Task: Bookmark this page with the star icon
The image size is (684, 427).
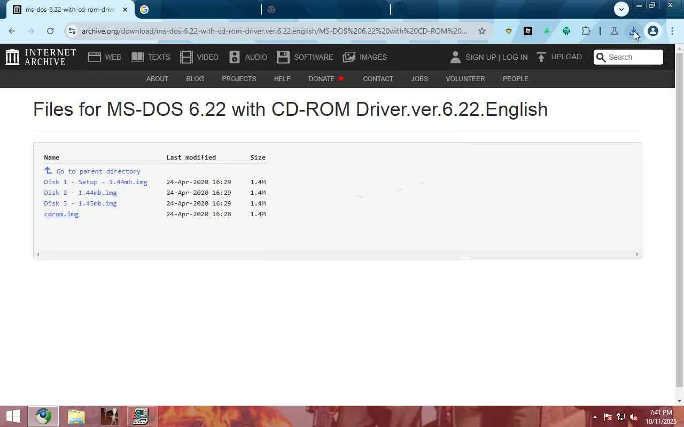Action: [x=482, y=31]
